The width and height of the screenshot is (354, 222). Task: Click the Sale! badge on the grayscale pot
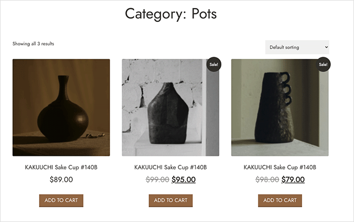coord(213,64)
